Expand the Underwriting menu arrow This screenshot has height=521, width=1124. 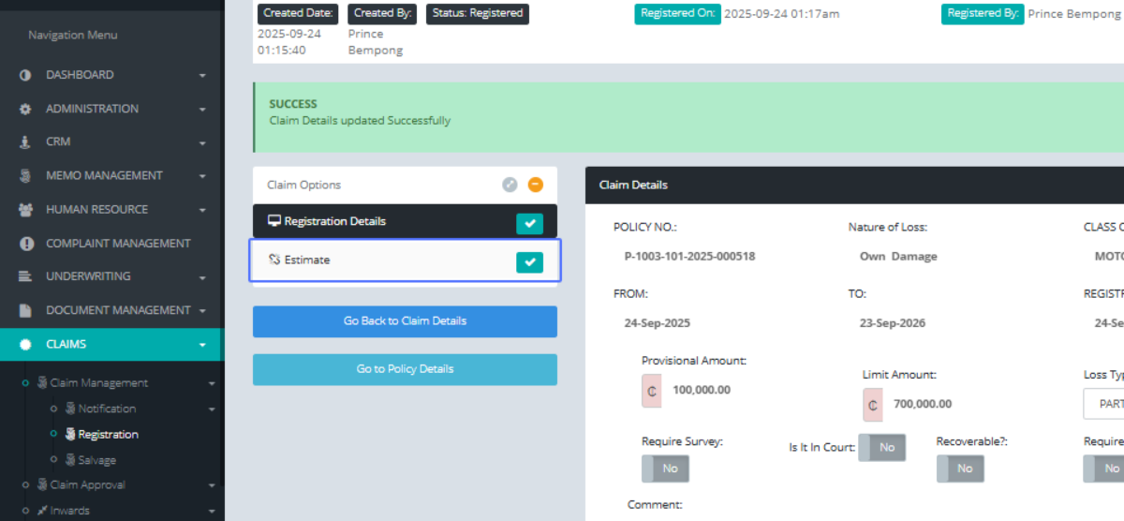point(202,277)
